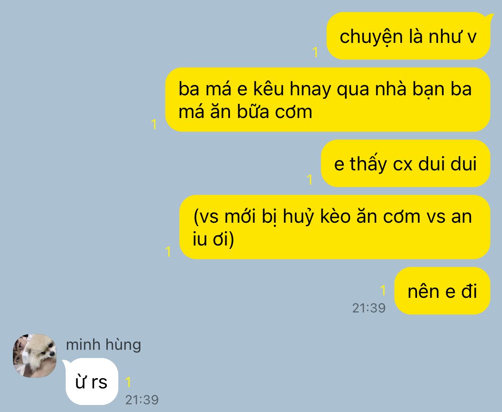Screen dimensions: 502x412
Task: Tap the text 'má ăn bữa cơm' line
Action: [245, 112]
